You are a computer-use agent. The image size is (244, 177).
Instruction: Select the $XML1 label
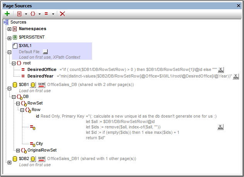25,46
